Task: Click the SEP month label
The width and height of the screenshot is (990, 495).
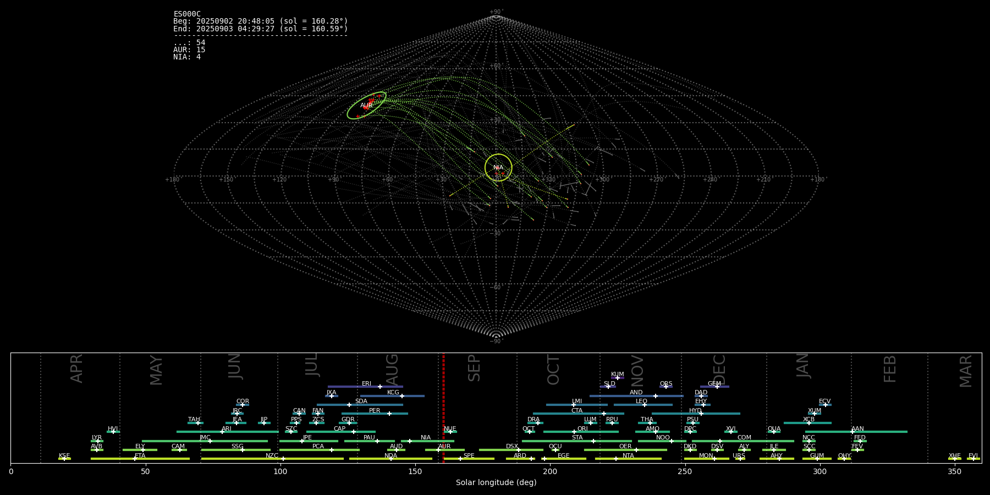Action: click(474, 368)
